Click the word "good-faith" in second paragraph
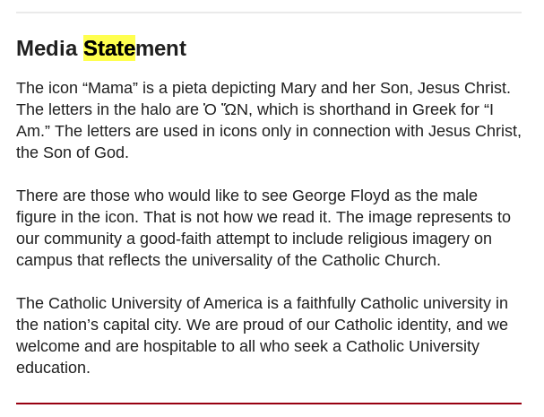 coord(176,239)
